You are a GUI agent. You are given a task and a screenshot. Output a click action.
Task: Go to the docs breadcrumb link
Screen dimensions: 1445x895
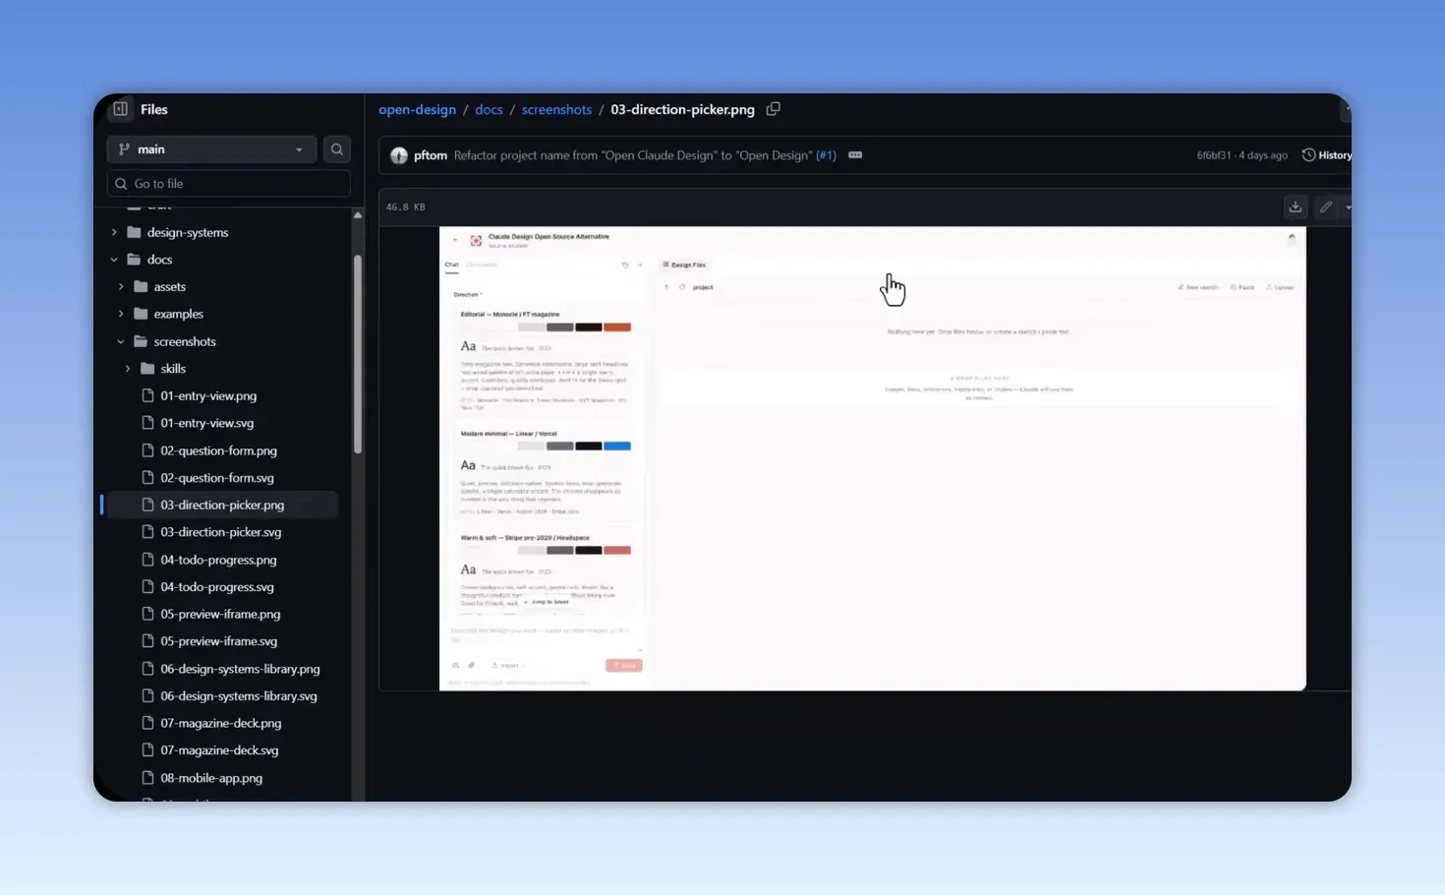click(x=489, y=109)
